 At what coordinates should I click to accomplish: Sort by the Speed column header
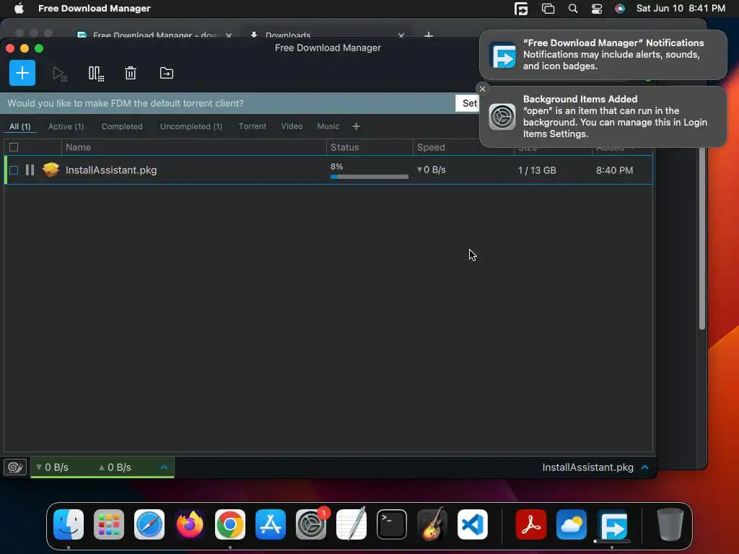(463, 147)
